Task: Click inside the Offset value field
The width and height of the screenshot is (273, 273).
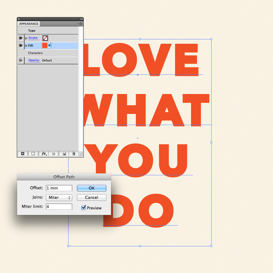Action: [59, 188]
